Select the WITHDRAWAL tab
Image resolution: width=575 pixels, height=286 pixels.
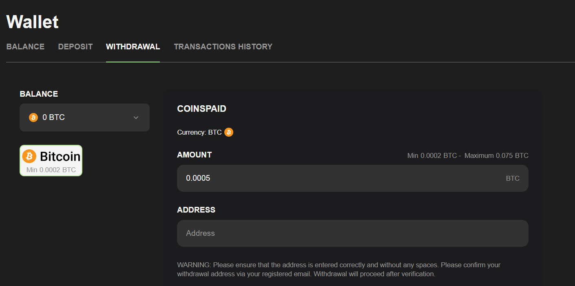pos(133,47)
